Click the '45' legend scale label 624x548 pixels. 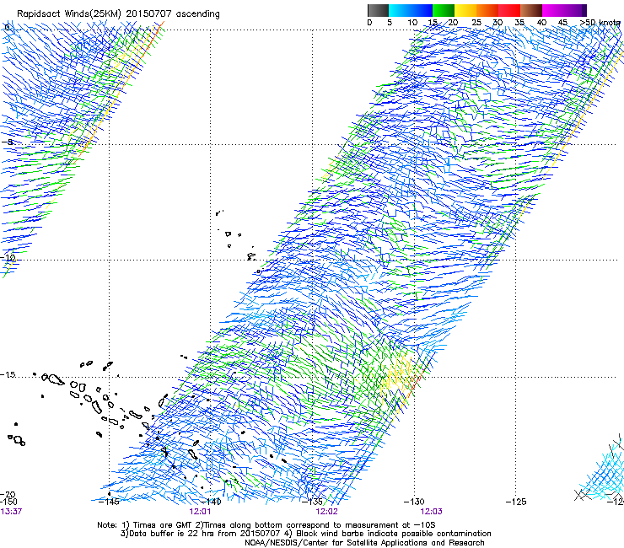click(x=562, y=22)
